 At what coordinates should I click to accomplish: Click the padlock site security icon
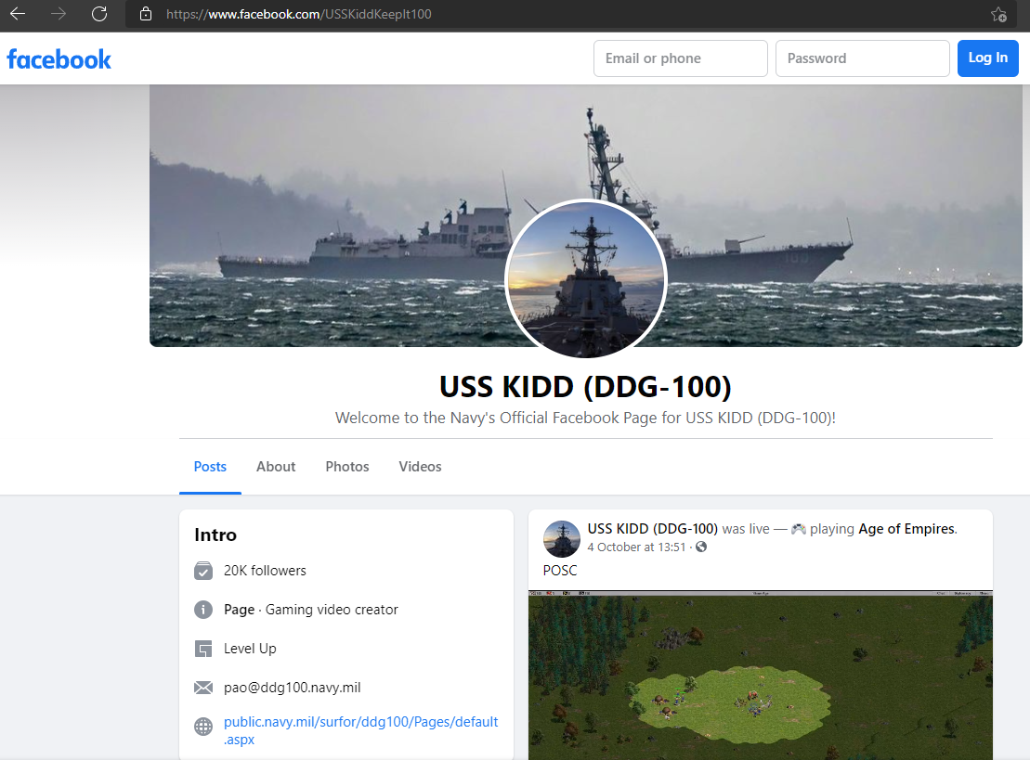coord(144,14)
